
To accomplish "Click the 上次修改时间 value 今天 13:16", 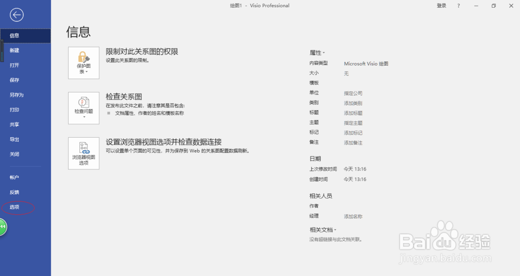I will tap(355, 169).
